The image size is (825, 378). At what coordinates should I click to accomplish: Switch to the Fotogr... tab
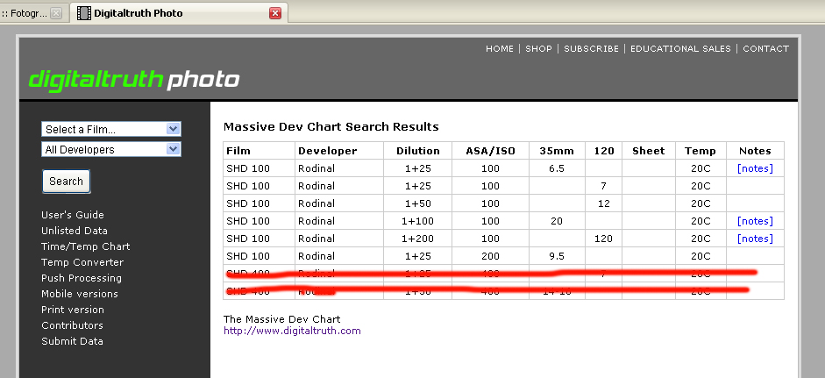click(25, 13)
